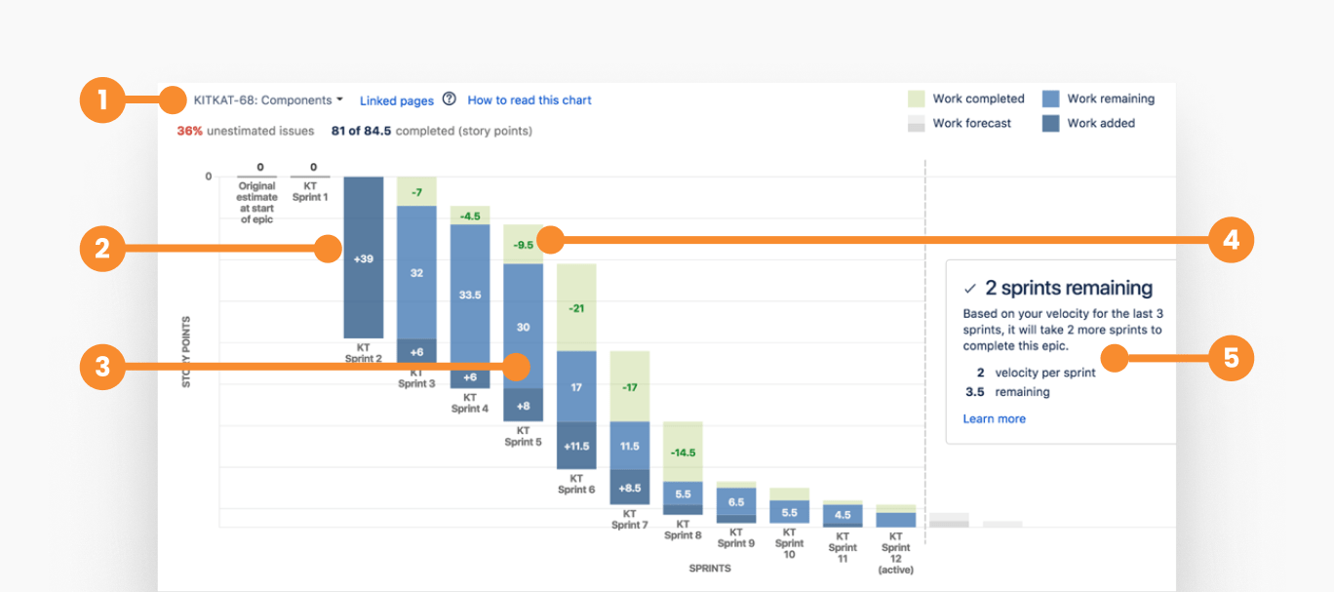Click the Work completed legend swatch
Image resolution: width=1334 pixels, height=592 pixels.
point(916,99)
